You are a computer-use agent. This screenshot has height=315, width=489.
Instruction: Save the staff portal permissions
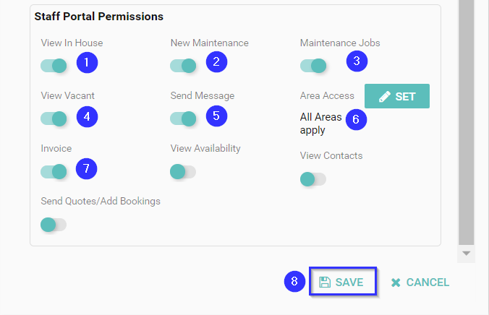pos(342,282)
